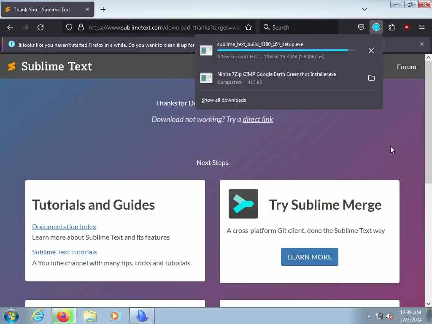Viewport: 432px width, 324px height.
Task: Open a new tab with plus button
Action: (x=103, y=10)
